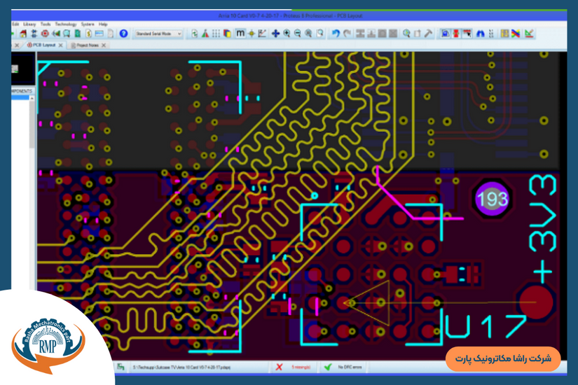Click the blue Pan/Center crosshair icon

coord(275,33)
